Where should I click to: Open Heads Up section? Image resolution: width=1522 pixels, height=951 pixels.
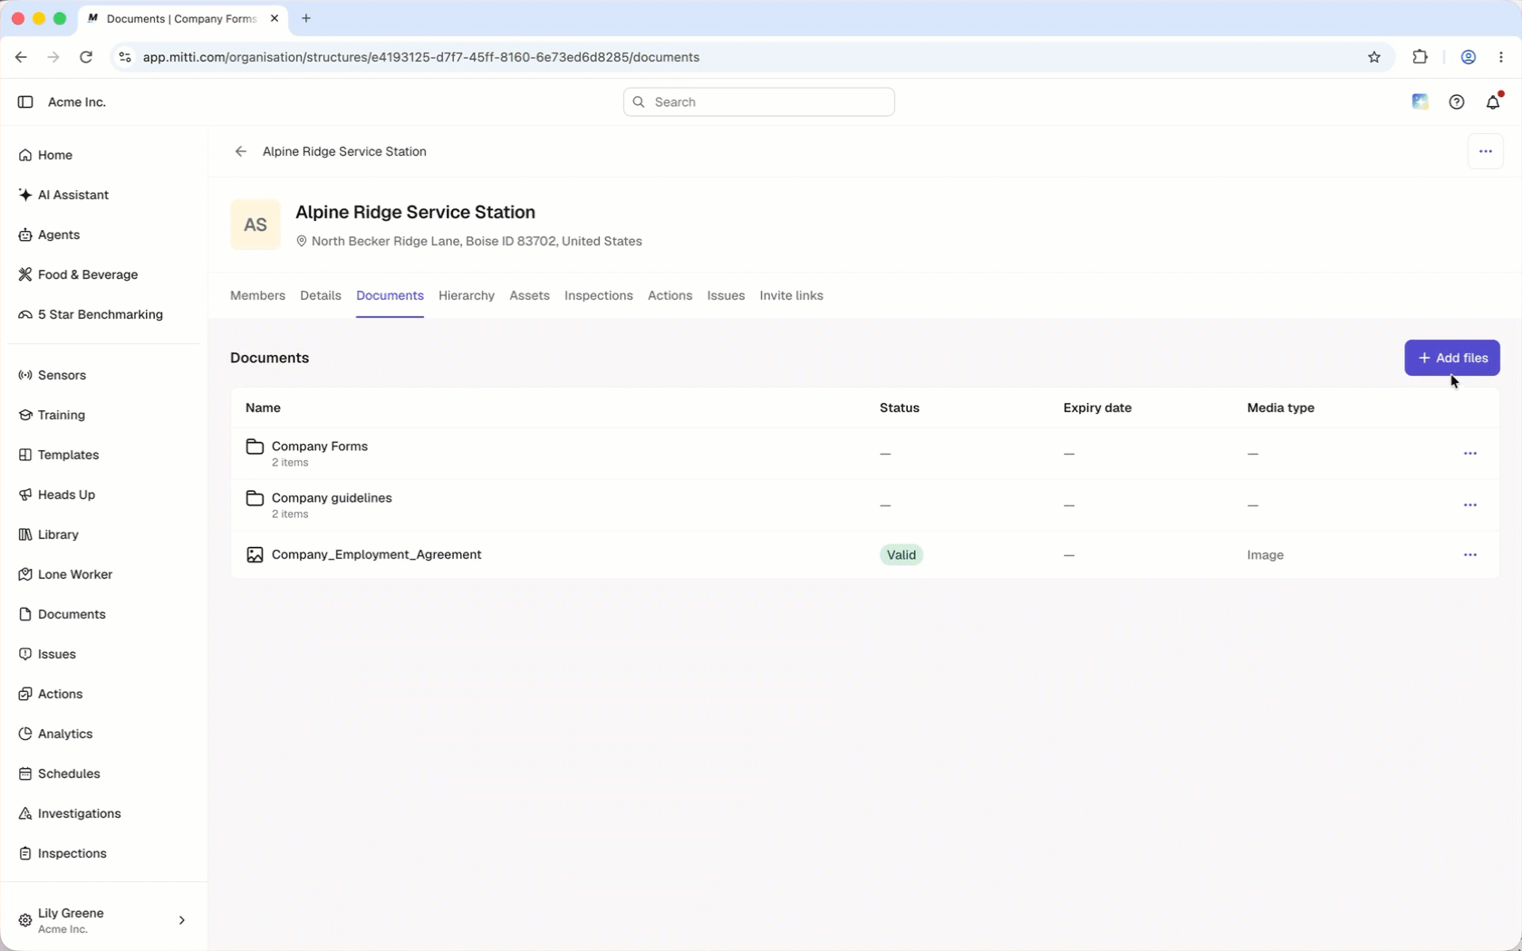pyautogui.click(x=57, y=495)
